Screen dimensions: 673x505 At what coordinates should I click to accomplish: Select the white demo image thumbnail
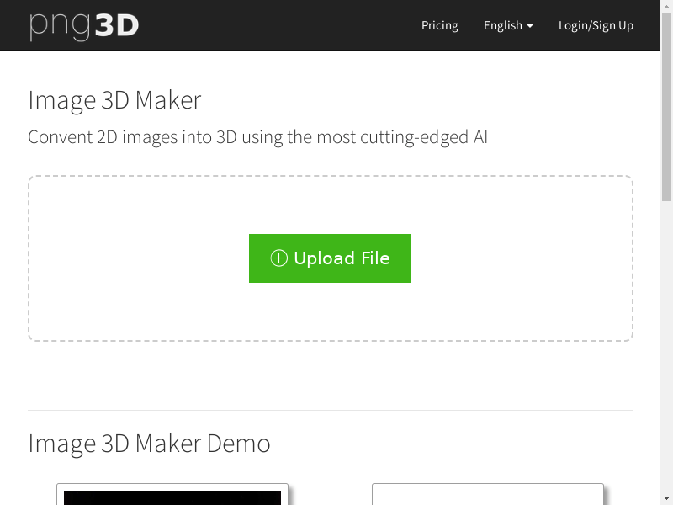coord(487,496)
